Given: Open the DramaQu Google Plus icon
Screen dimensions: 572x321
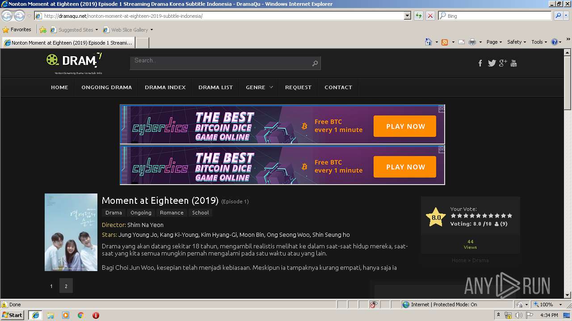Looking at the screenshot, I should (503, 63).
